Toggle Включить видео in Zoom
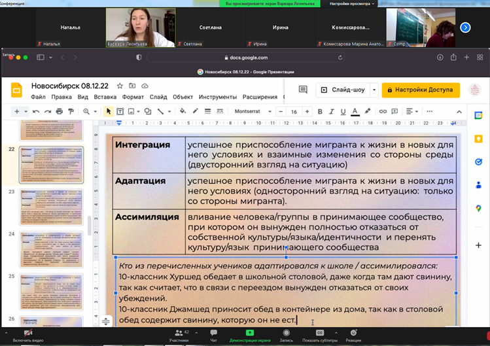The height and width of the screenshot is (346, 490). click(x=28, y=334)
